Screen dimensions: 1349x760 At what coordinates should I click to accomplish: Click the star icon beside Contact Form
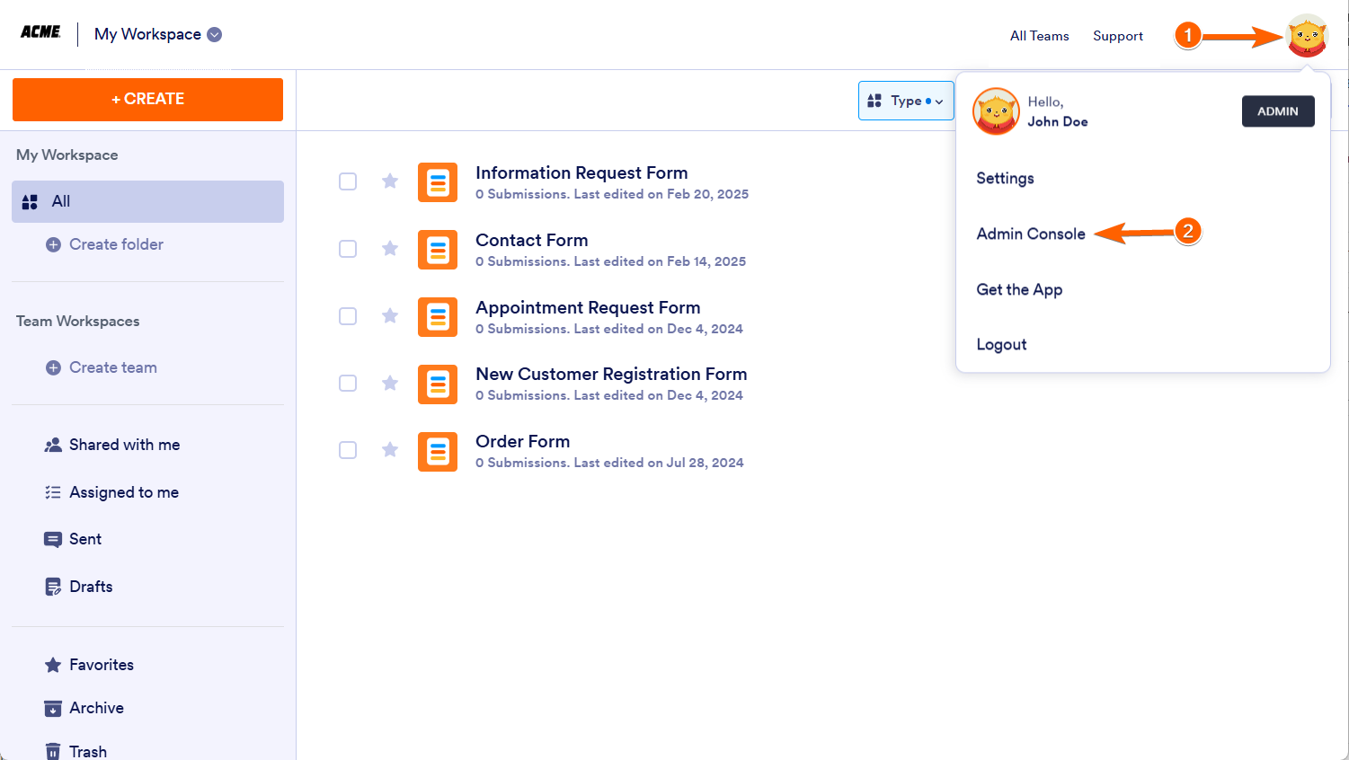[x=390, y=249]
